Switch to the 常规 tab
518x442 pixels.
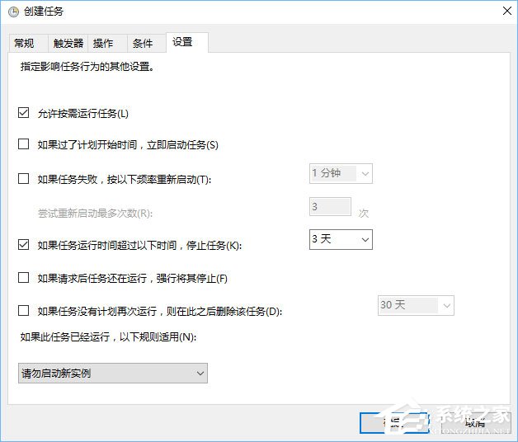(x=28, y=43)
